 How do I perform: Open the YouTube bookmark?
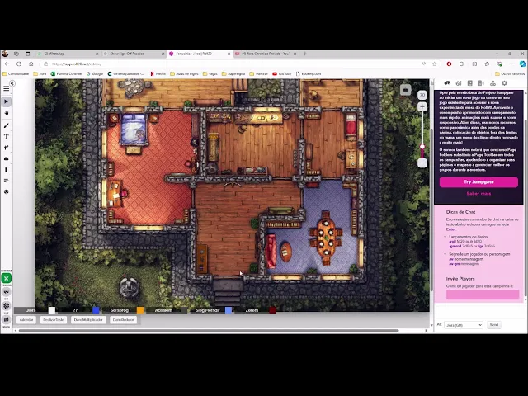coord(282,73)
